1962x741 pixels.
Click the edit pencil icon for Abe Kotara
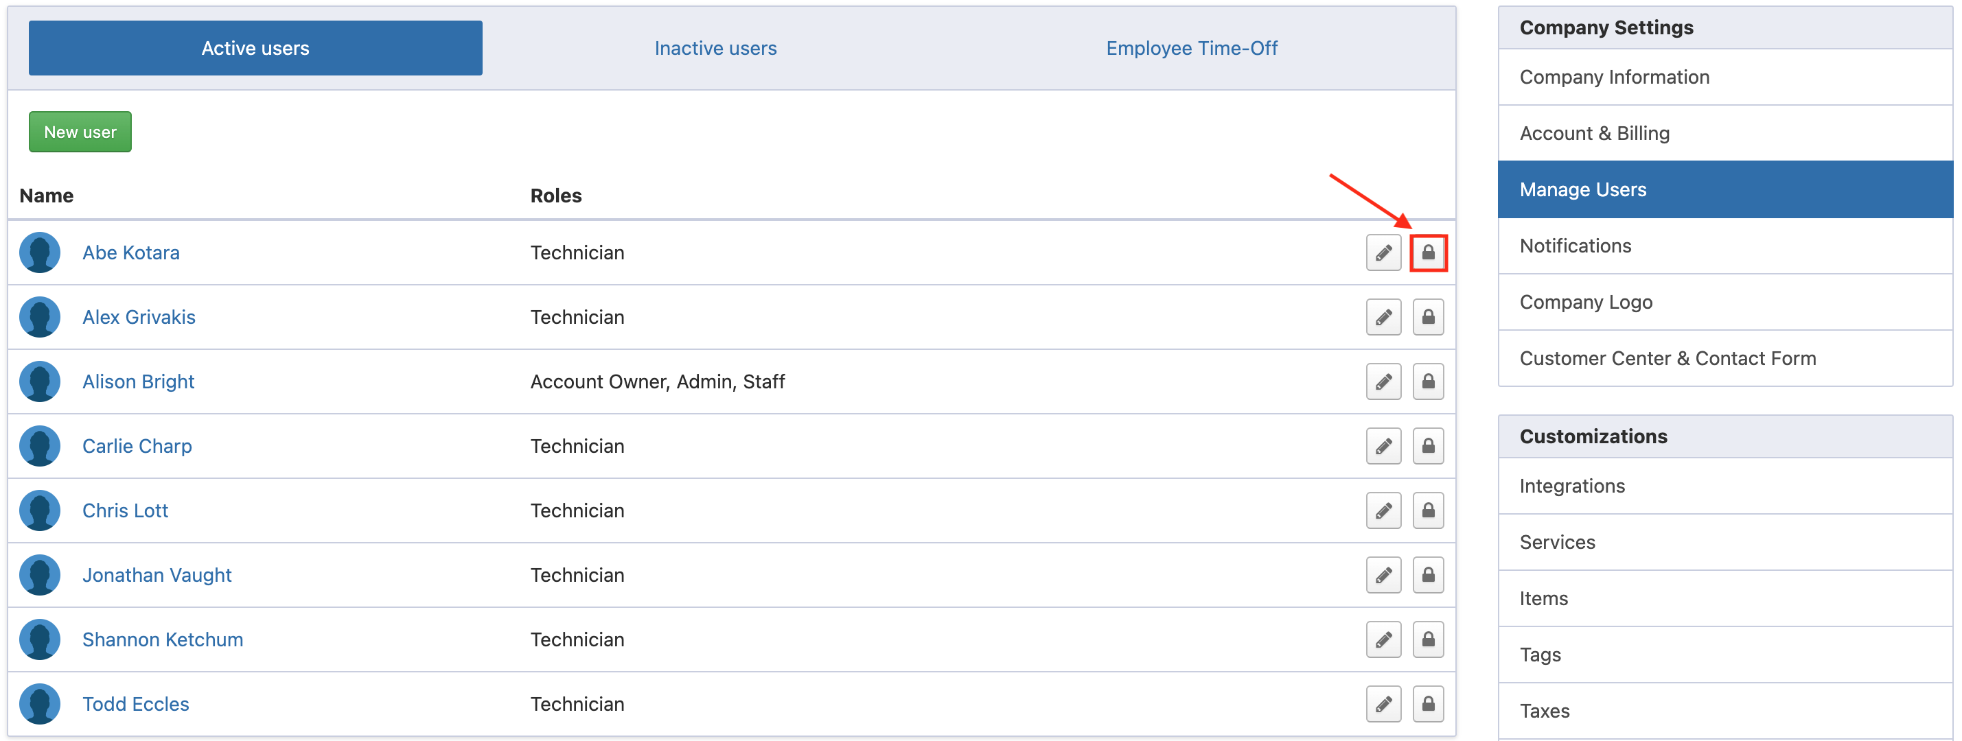point(1383,253)
